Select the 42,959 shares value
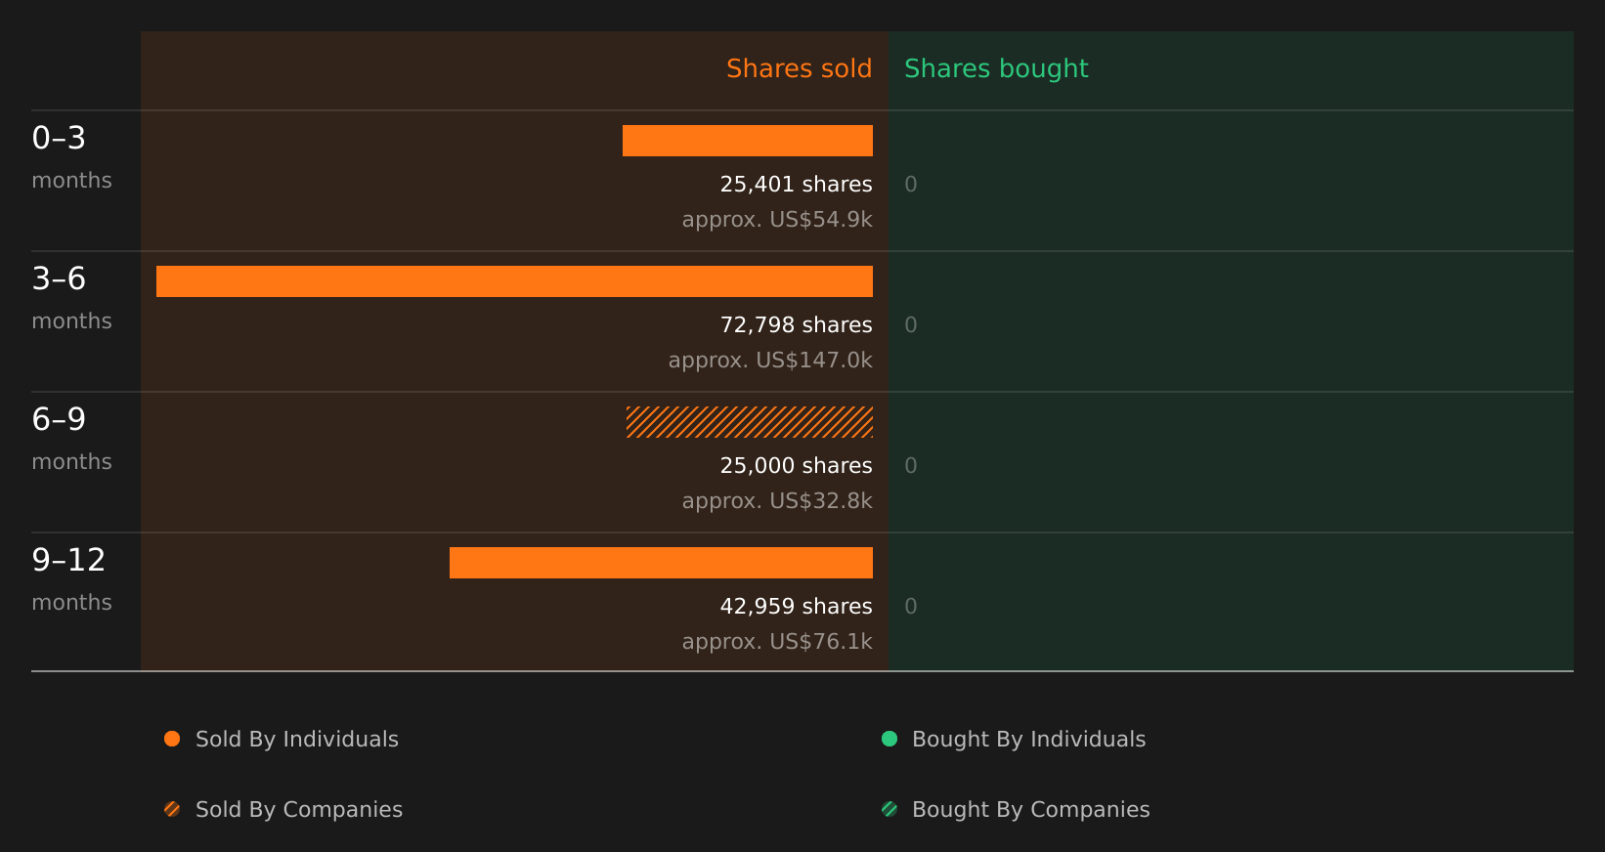This screenshot has width=1605, height=852. (796, 607)
